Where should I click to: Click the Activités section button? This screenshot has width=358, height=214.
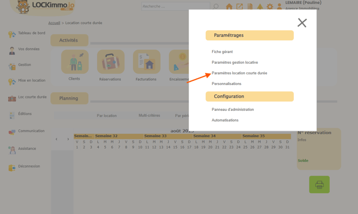click(69, 40)
